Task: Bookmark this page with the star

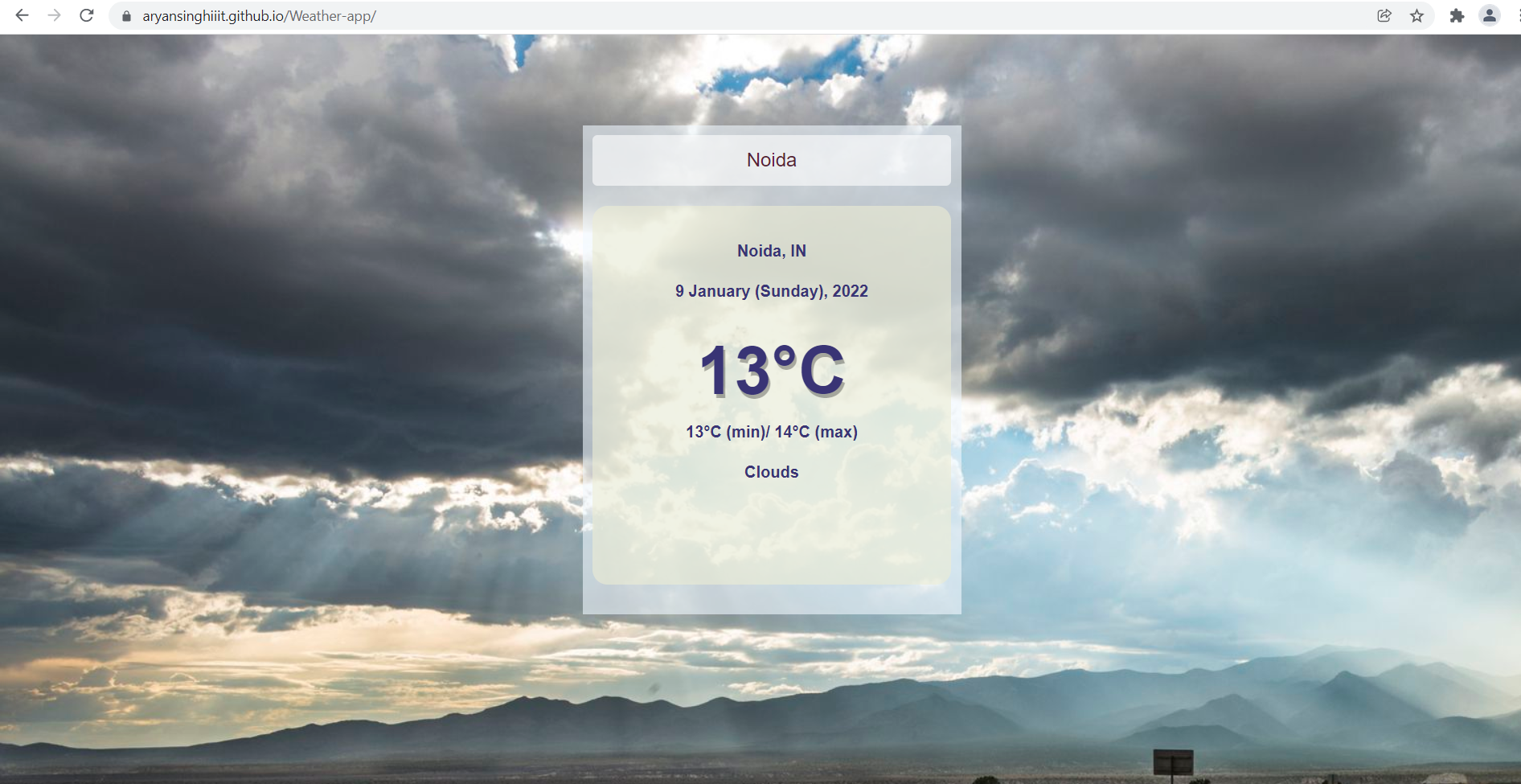Action: point(1416,15)
